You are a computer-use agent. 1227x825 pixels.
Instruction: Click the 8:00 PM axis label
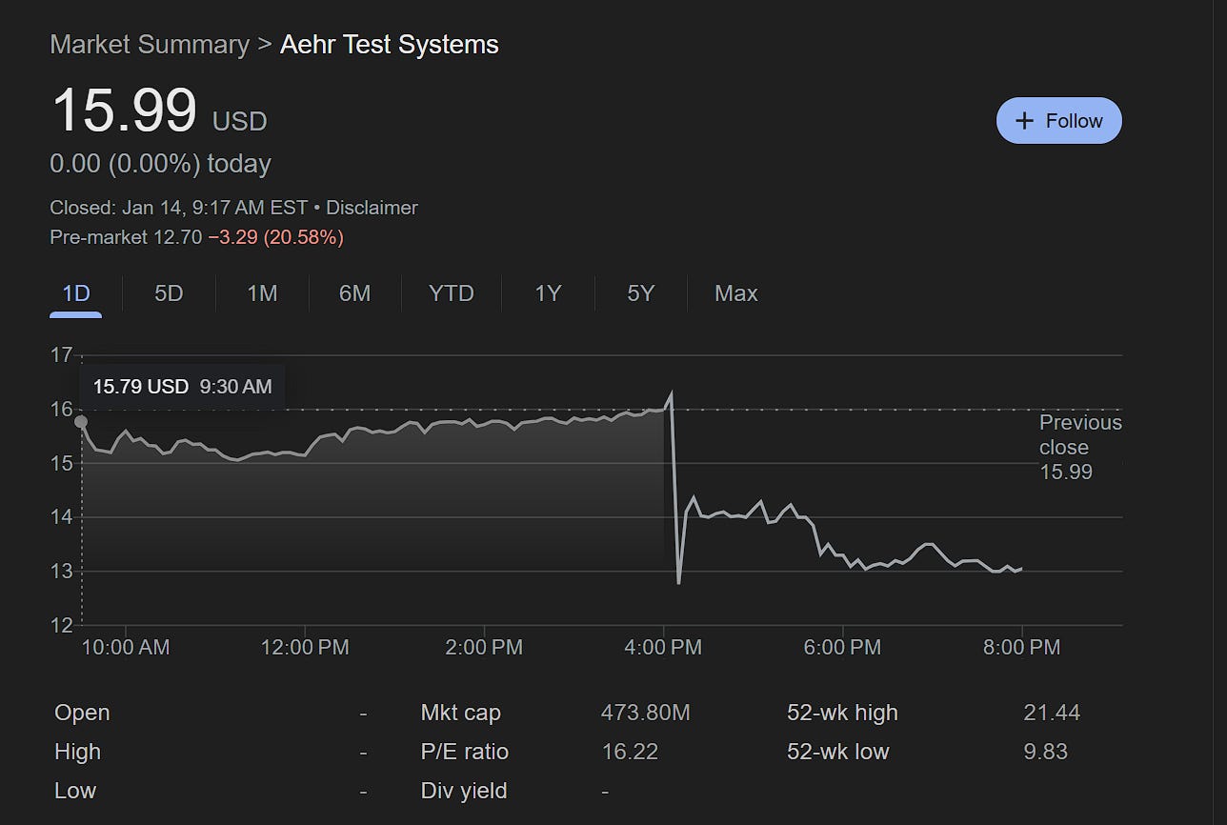click(x=1021, y=648)
